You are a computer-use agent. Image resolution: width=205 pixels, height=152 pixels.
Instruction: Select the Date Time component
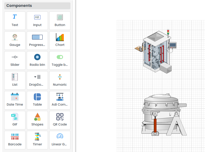click(15, 100)
